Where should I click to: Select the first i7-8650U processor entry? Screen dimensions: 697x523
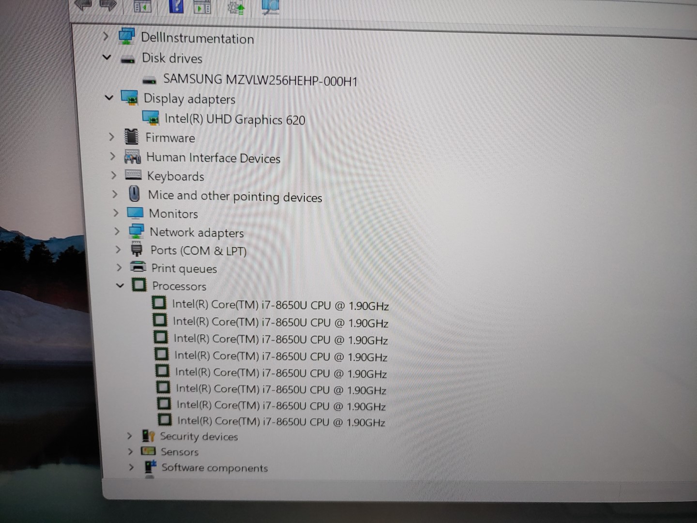pos(280,305)
